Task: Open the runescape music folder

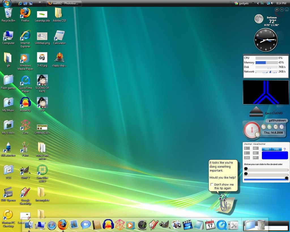Action: click(x=42, y=151)
